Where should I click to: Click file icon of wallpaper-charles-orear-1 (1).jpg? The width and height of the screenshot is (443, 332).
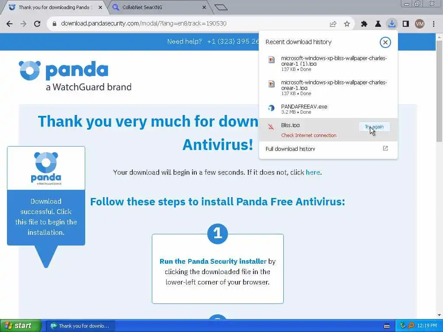(x=272, y=60)
